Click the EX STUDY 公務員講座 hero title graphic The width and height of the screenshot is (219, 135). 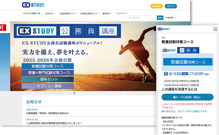point(67,31)
